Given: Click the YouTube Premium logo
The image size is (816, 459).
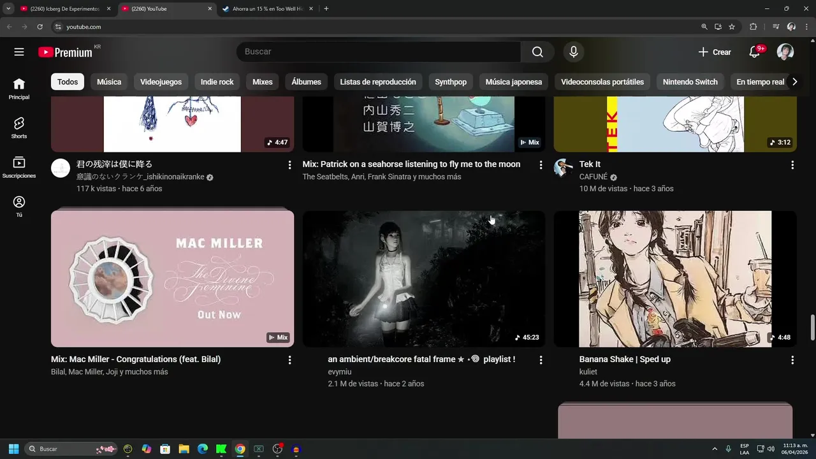Looking at the screenshot, I should (x=65, y=52).
